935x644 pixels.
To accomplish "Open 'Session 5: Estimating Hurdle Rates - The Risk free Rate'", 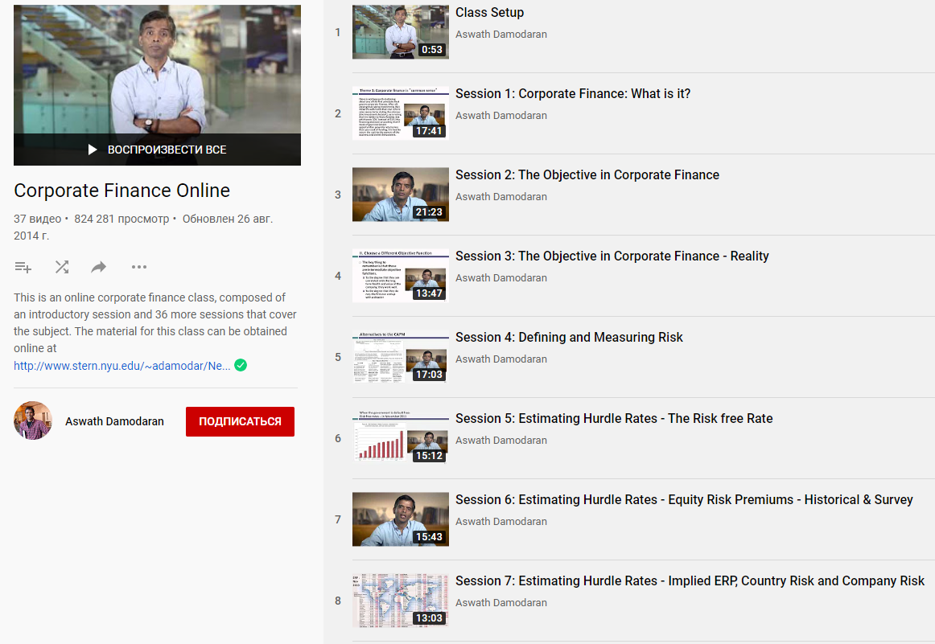I will point(614,419).
